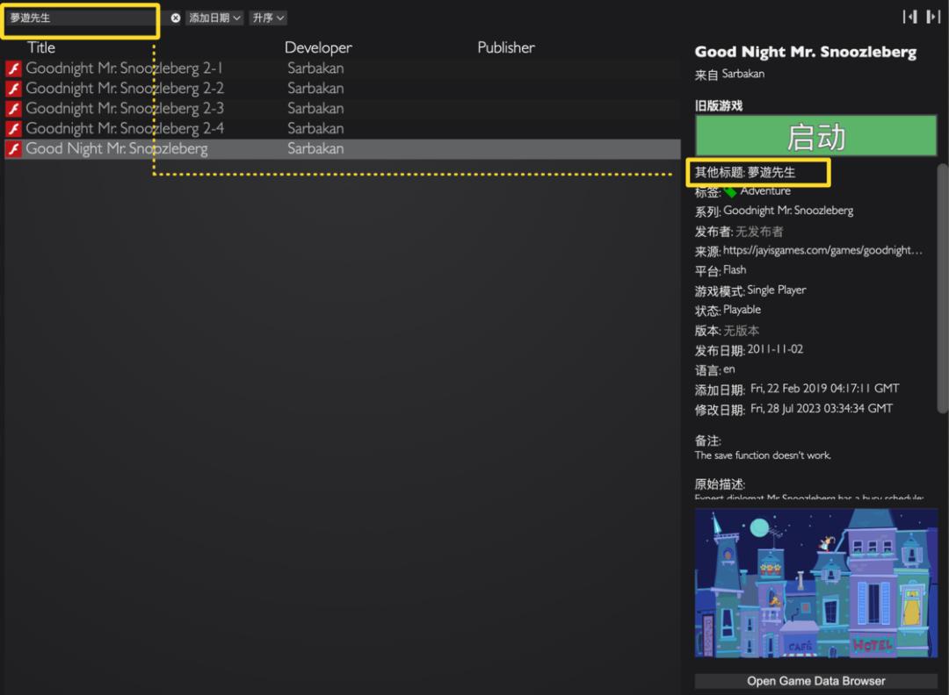949x695 pixels.
Task: Select the Good Night Mr. Snoozleberg row title
Action: click(x=117, y=148)
